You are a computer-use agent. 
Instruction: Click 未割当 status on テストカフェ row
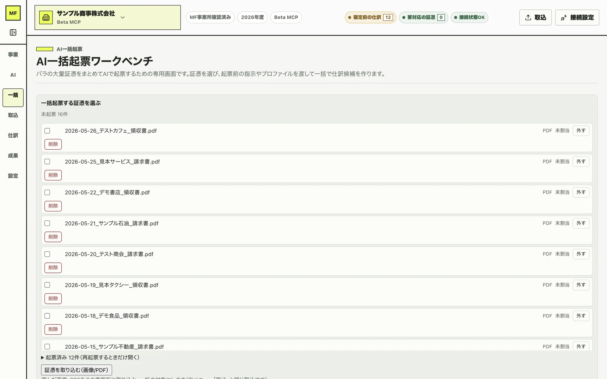pos(562,131)
